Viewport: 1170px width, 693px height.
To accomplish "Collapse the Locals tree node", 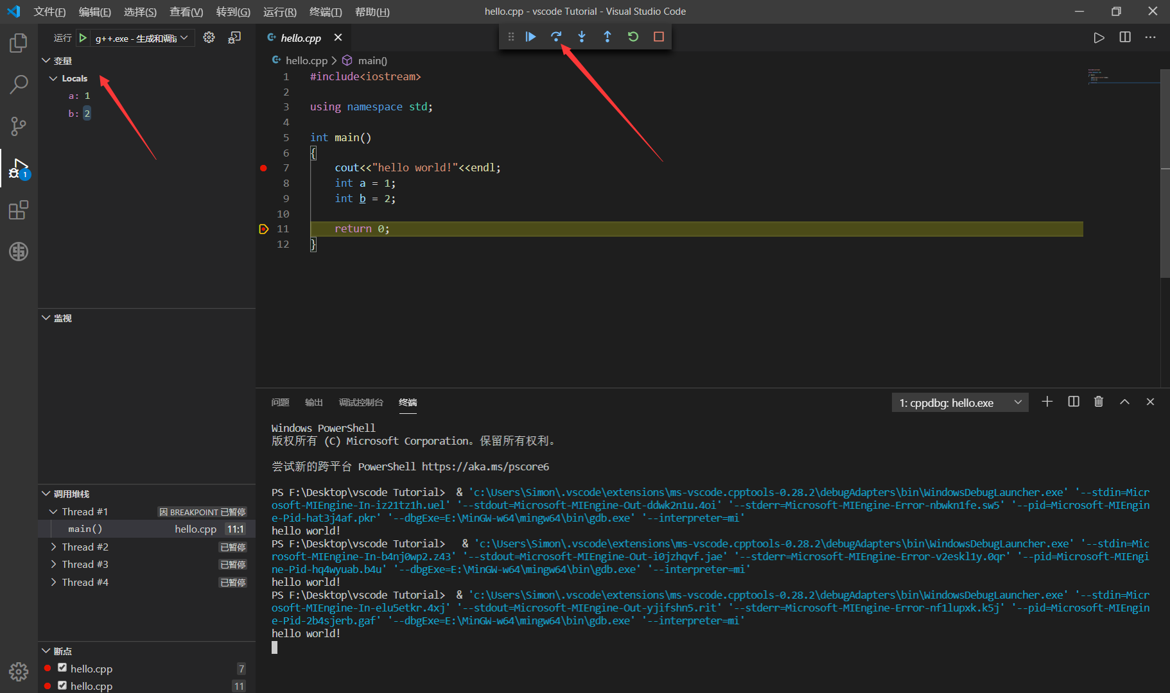I will pos(53,78).
